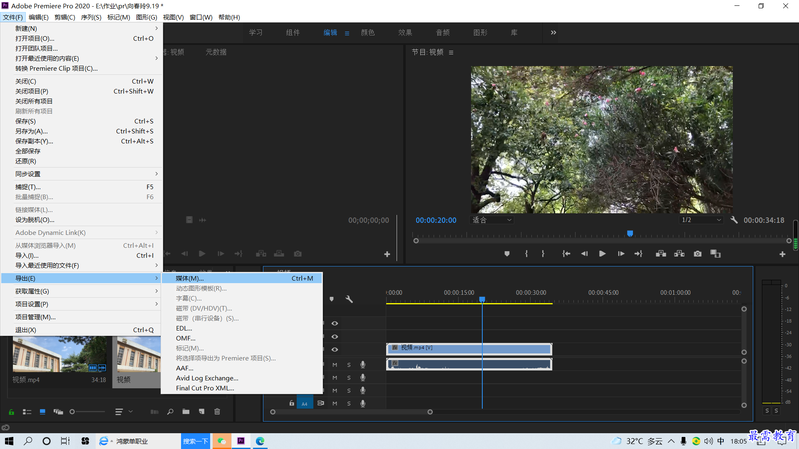The image size is (799, 449).
Task: Go to In point in Program monitor
Action: pos(566,254)
